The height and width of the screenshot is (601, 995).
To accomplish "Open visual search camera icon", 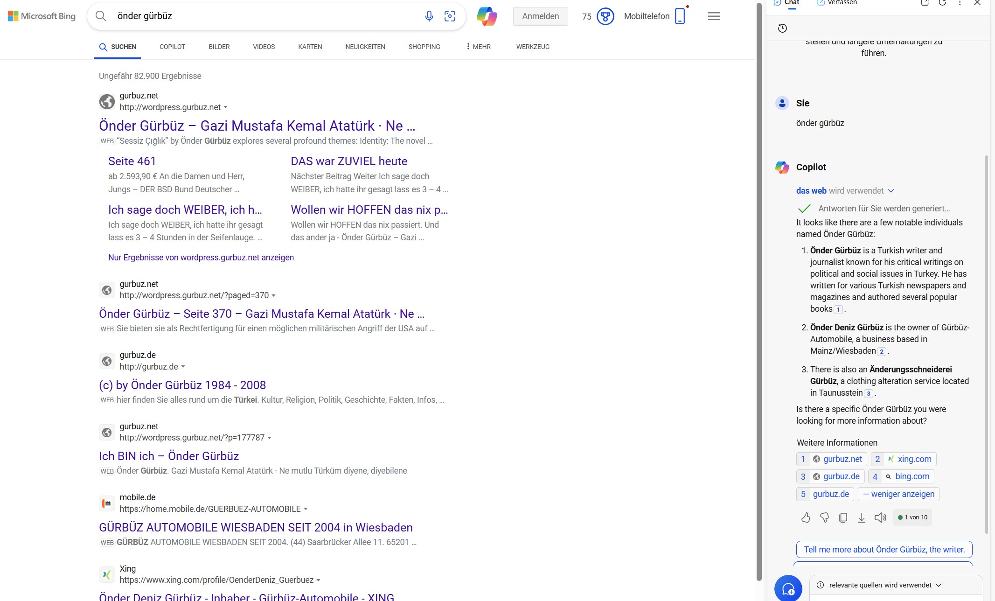I will (x=450, y=16).
